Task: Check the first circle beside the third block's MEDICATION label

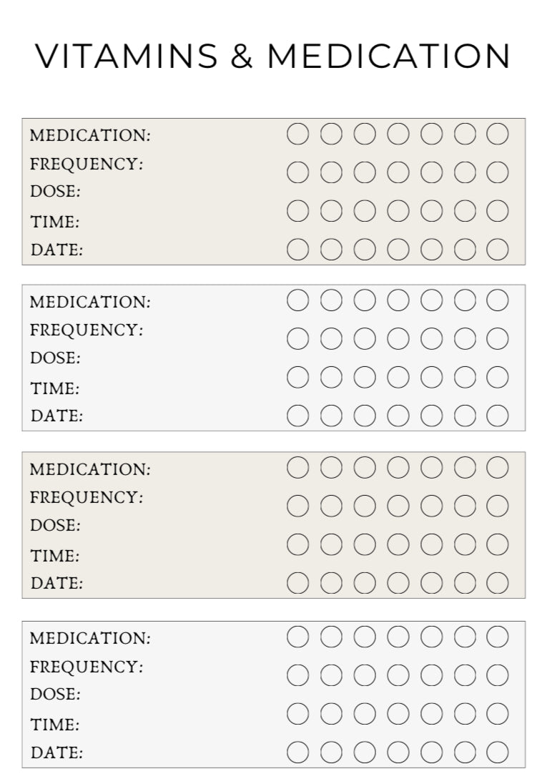Action: 298,468
